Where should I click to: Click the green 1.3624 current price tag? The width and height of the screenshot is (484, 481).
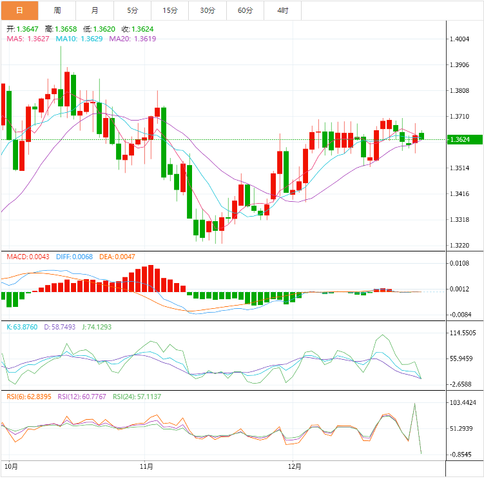pos(465,139)
